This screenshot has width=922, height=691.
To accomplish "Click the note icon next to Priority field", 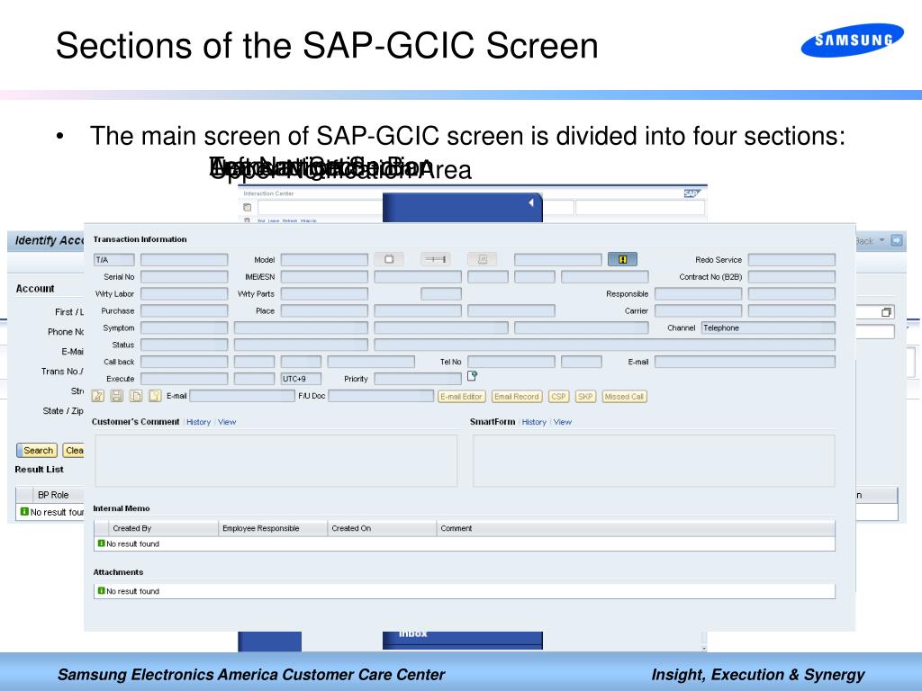I will (472, 376).
